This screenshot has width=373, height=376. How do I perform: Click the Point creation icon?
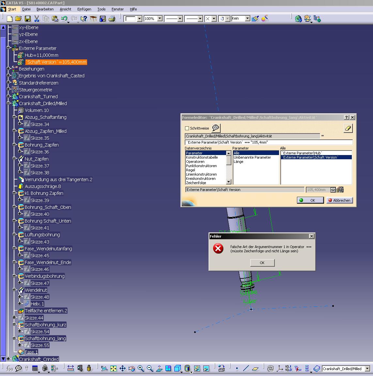point(237,368)
